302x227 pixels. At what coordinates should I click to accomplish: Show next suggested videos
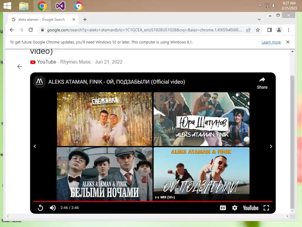(x=271, y=146)
